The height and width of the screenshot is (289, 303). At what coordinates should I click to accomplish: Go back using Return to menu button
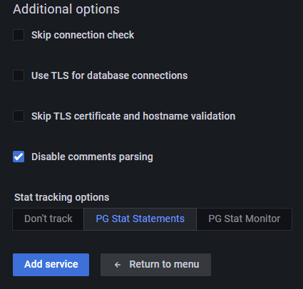pyautogui.click(x=155, y=265)
